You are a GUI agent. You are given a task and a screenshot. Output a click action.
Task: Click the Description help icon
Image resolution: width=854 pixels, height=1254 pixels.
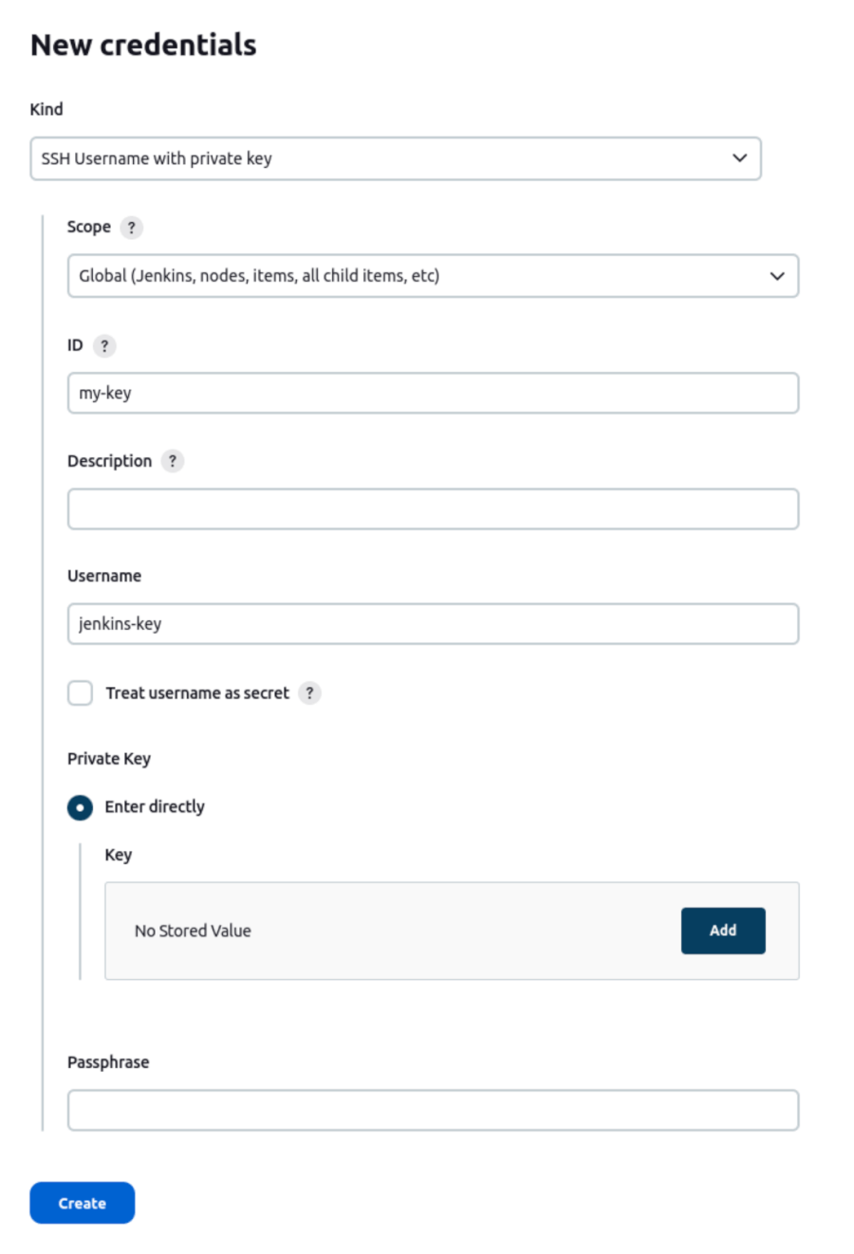[x=172, y=461]
